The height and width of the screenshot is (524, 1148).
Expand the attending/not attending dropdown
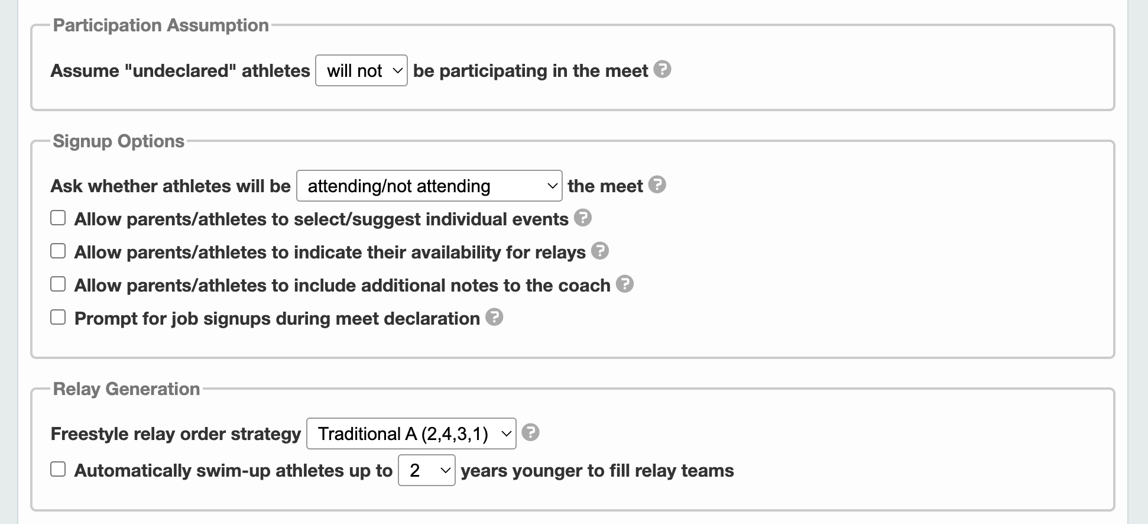click(429, 186)
